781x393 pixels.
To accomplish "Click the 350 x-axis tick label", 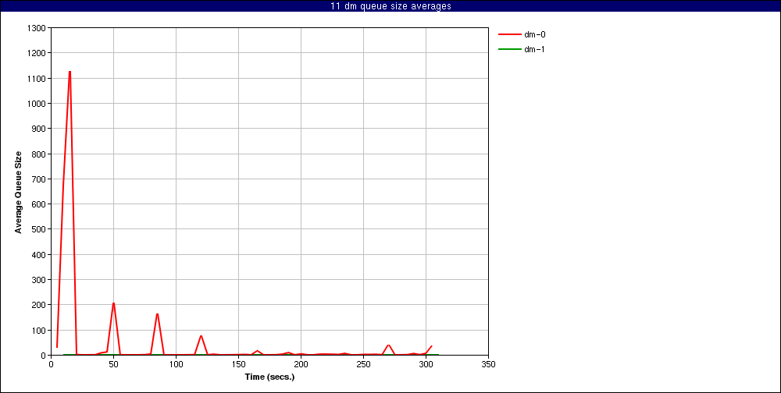I will pyautogui.click(x=489, y=364).
